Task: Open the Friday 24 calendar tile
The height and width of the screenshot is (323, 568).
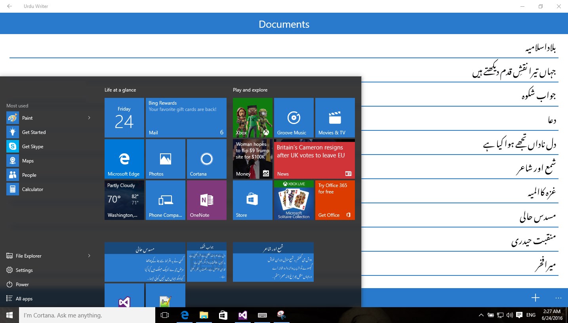Action: [124, 118]
